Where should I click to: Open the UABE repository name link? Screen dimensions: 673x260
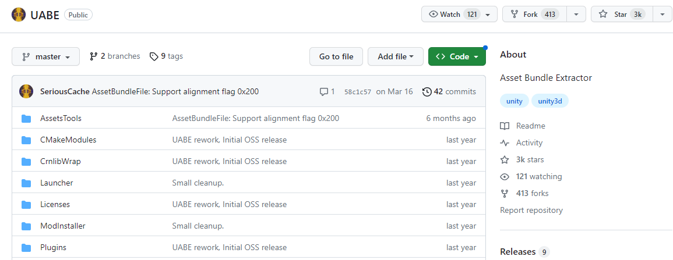coord(45,15)
